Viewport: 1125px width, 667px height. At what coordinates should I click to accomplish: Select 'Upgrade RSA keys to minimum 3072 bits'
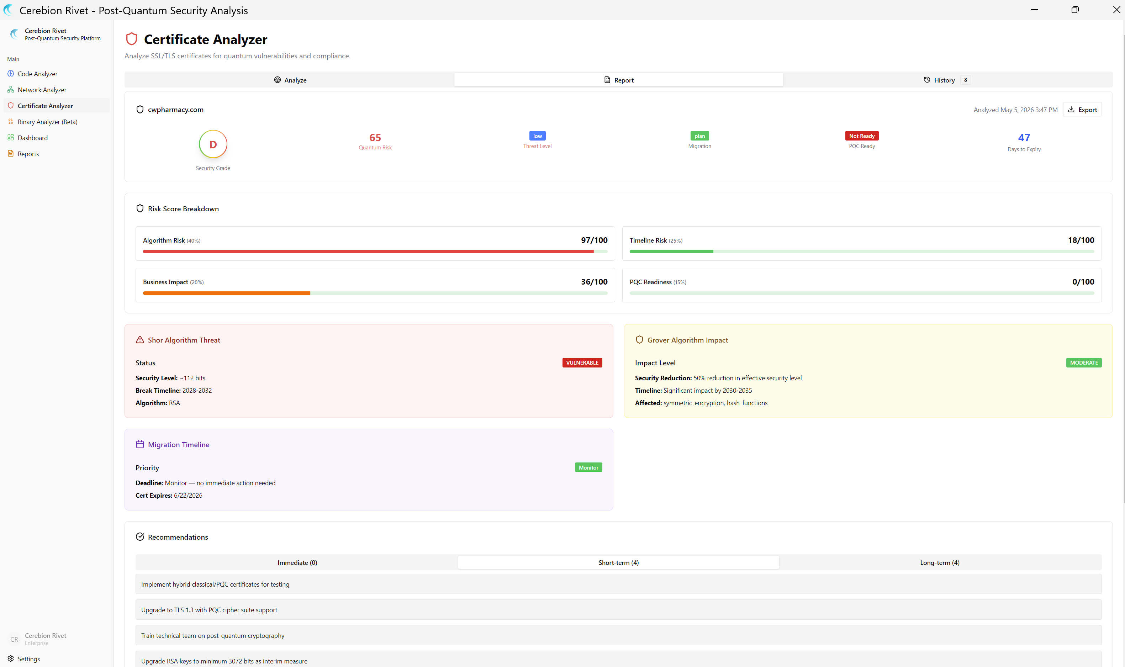tap(618, 660)
